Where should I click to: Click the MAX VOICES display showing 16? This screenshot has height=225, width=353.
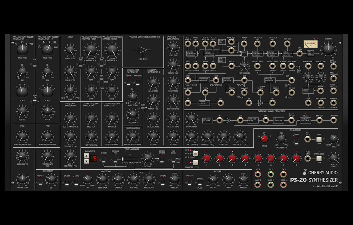[x=94, y=159]
